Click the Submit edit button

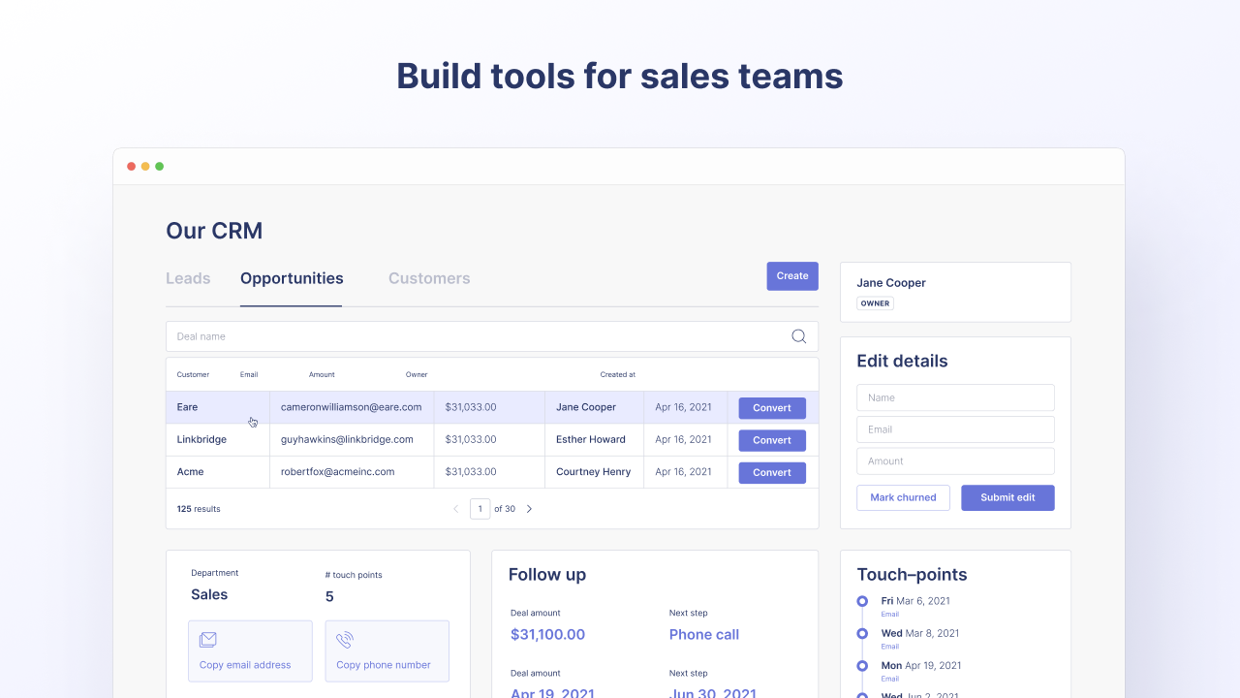(x=1007, y=497)
